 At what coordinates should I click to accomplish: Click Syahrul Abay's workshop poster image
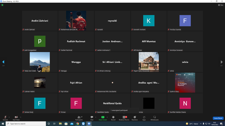point(185,83)
